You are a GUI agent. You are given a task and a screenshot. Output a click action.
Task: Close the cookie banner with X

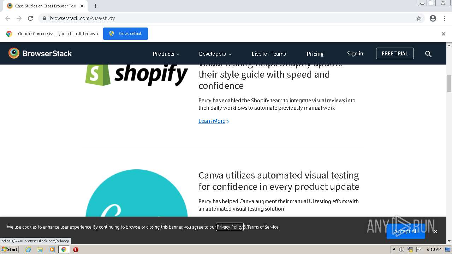tap(435, 231)
